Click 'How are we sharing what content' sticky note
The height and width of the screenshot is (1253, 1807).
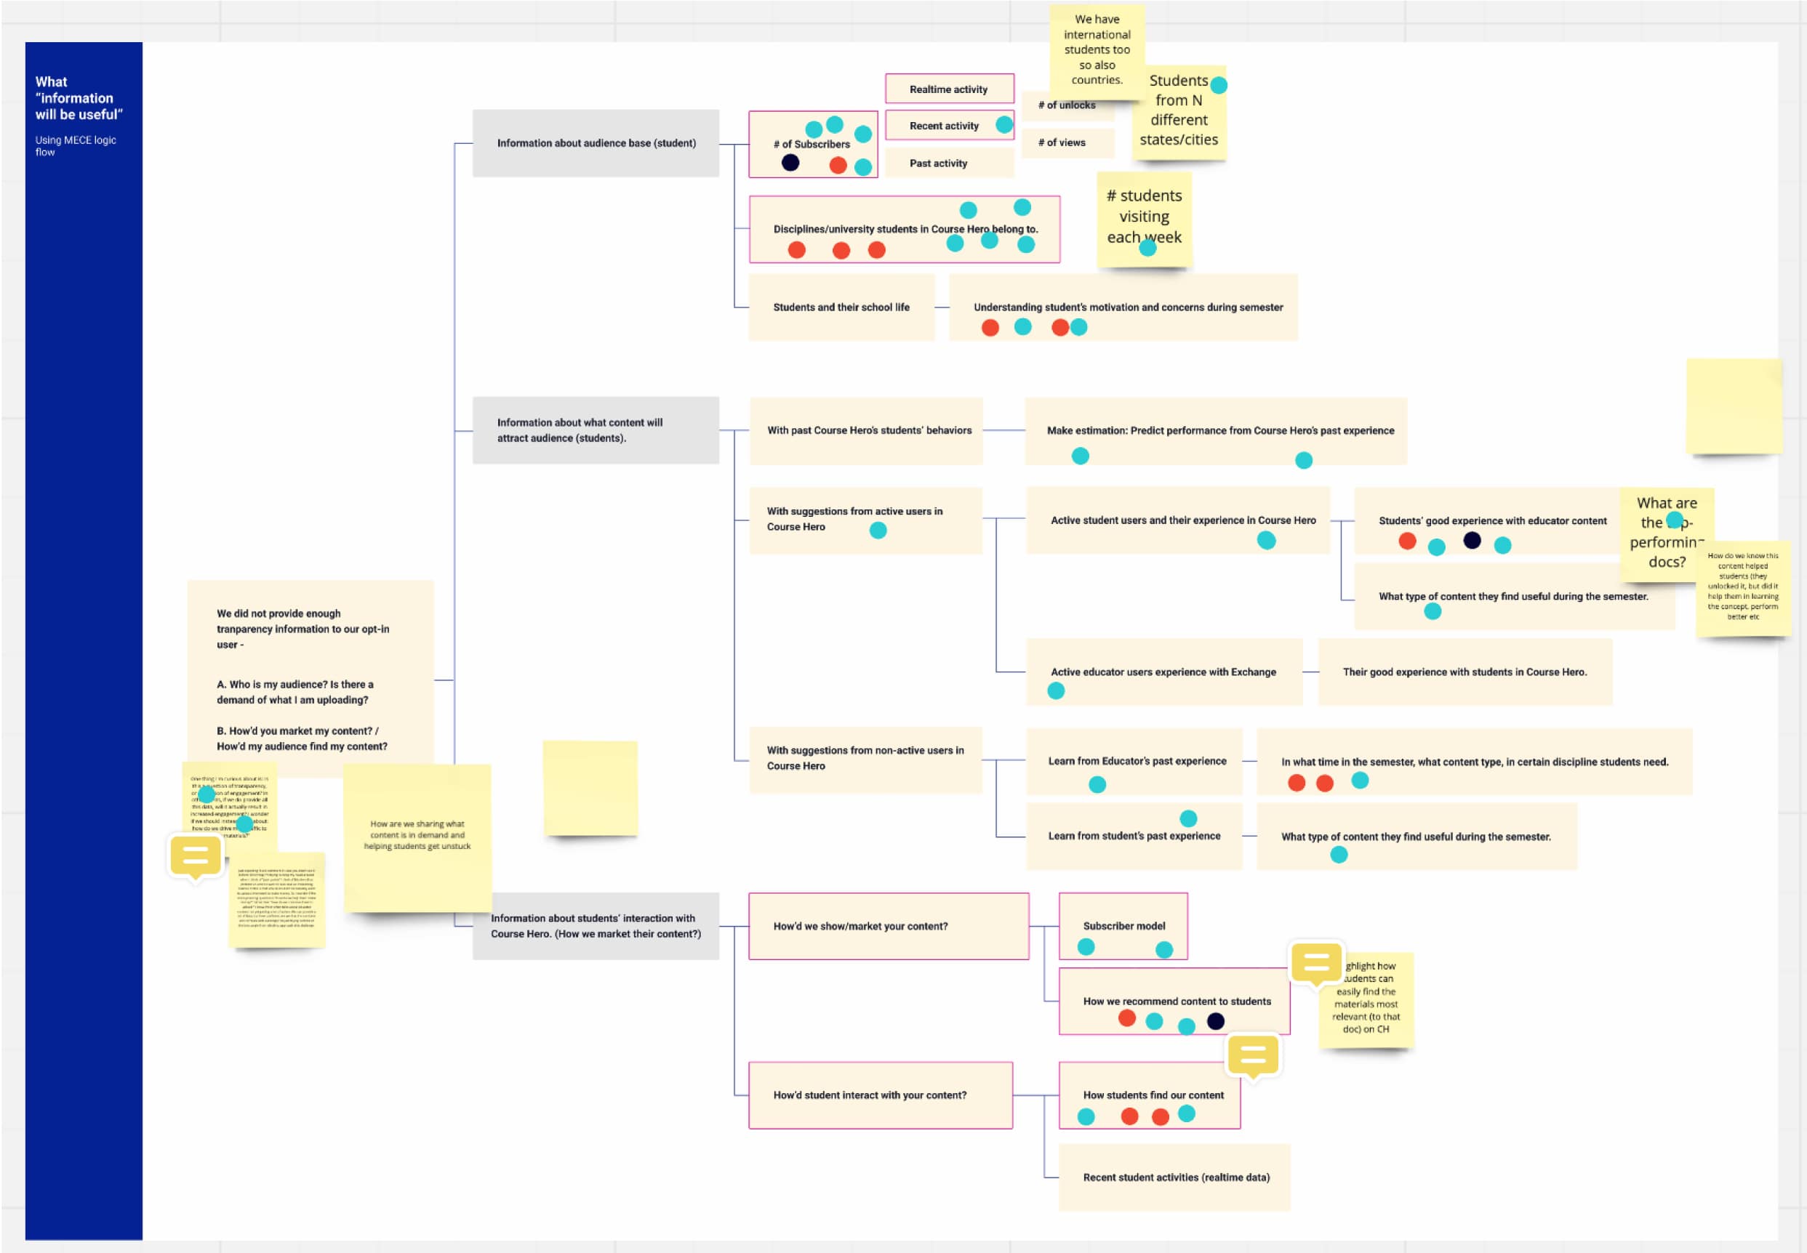[x=417, y=837]
